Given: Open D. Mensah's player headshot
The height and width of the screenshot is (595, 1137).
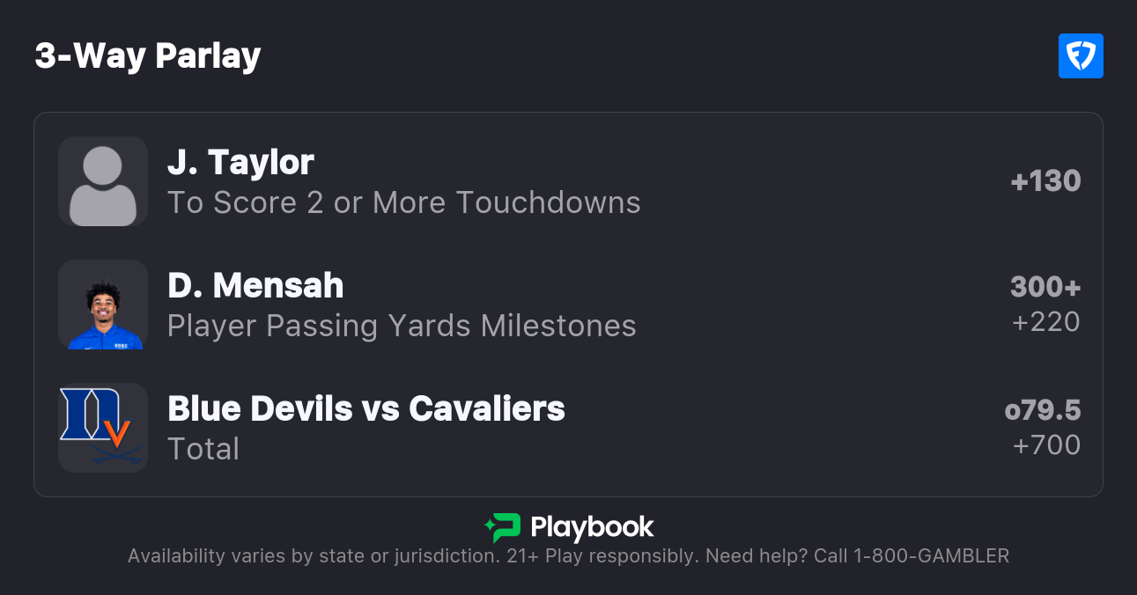Looking at the screenshot, I should coord(103,305).
